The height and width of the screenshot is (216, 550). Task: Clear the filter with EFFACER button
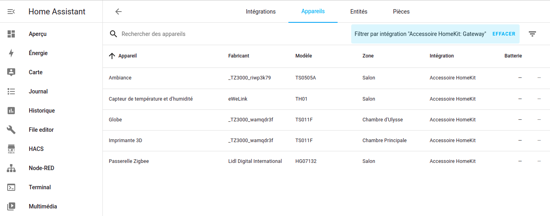[504, 34]
